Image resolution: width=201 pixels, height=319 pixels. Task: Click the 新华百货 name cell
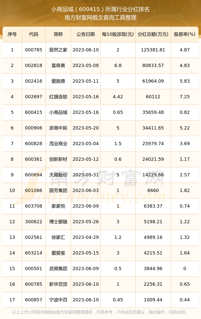58,284
